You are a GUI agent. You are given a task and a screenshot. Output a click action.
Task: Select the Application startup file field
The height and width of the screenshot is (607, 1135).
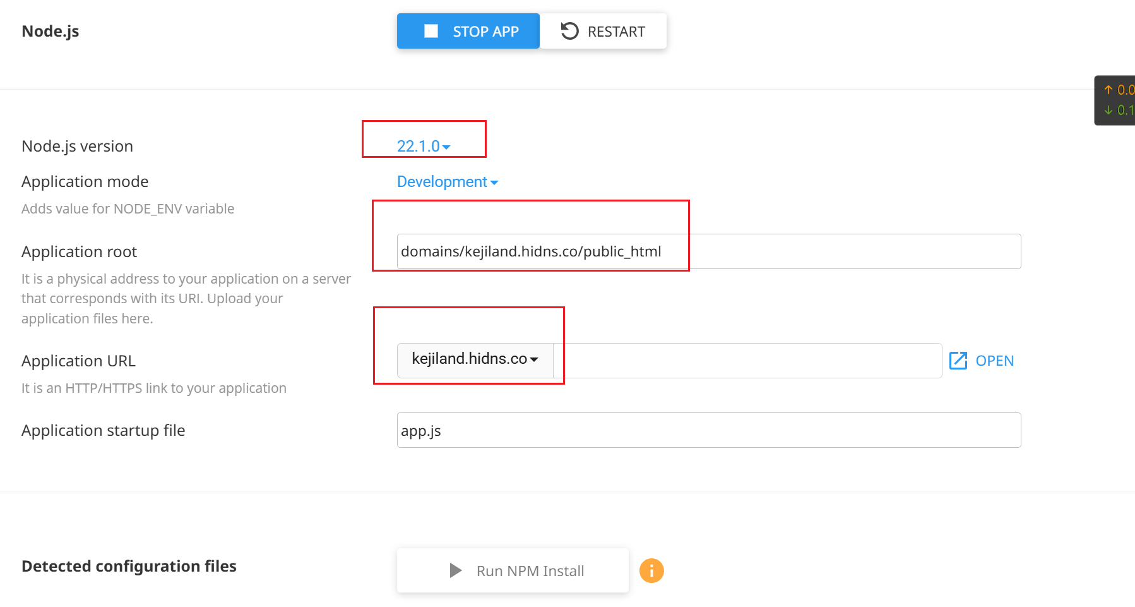709,430
